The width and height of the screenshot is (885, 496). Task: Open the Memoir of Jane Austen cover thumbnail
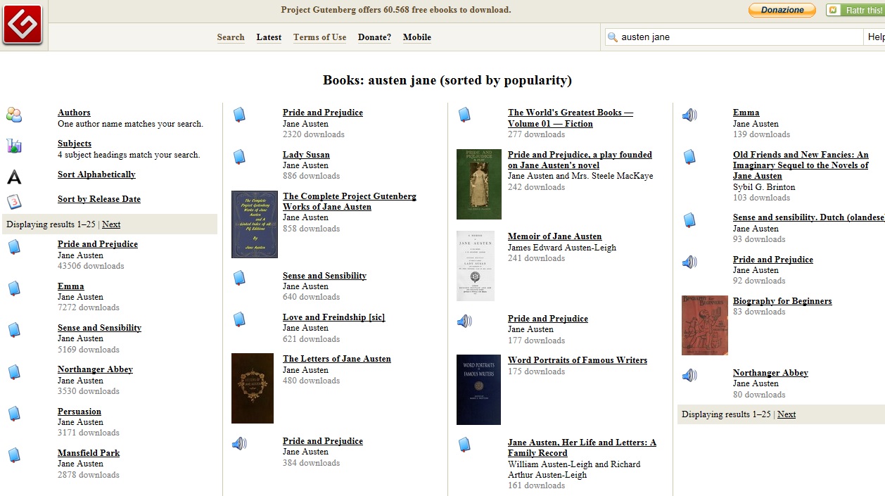[x=476, y=266]
